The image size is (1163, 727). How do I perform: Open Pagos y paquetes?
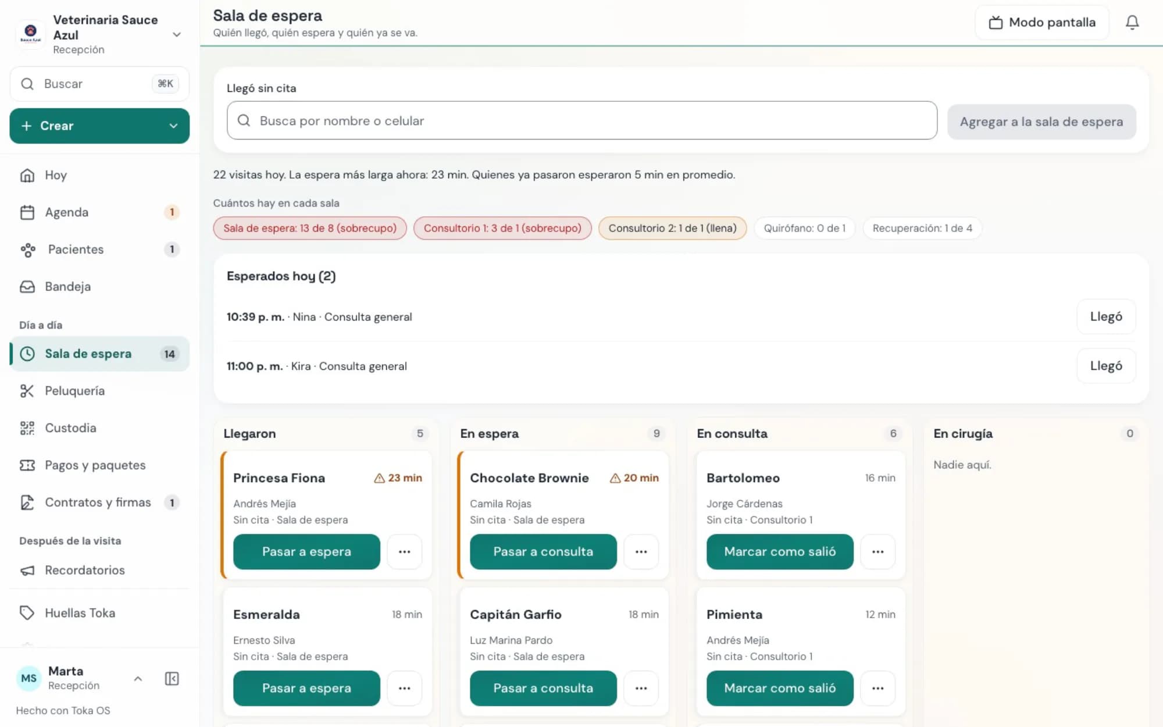tap(99, 465)
